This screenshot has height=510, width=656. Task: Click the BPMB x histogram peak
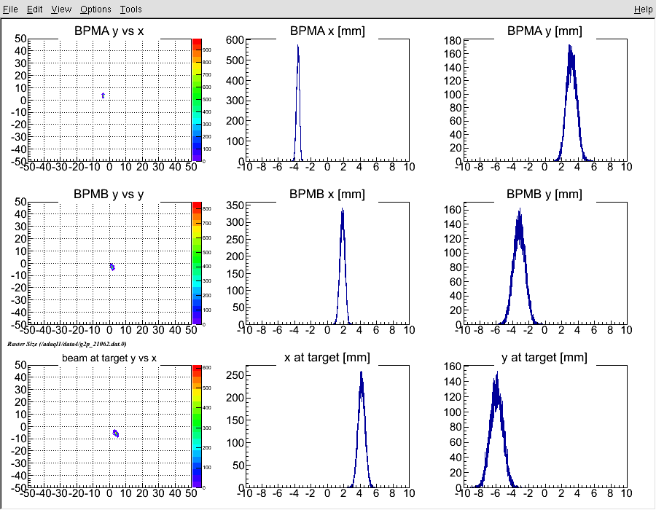[343, 211]
